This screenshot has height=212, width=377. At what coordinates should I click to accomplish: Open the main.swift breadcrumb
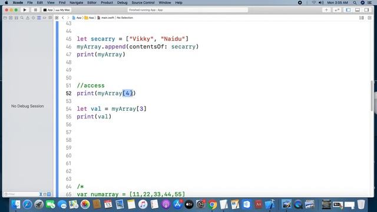point(106,18)
